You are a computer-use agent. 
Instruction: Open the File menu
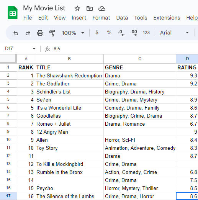(28, 18)
